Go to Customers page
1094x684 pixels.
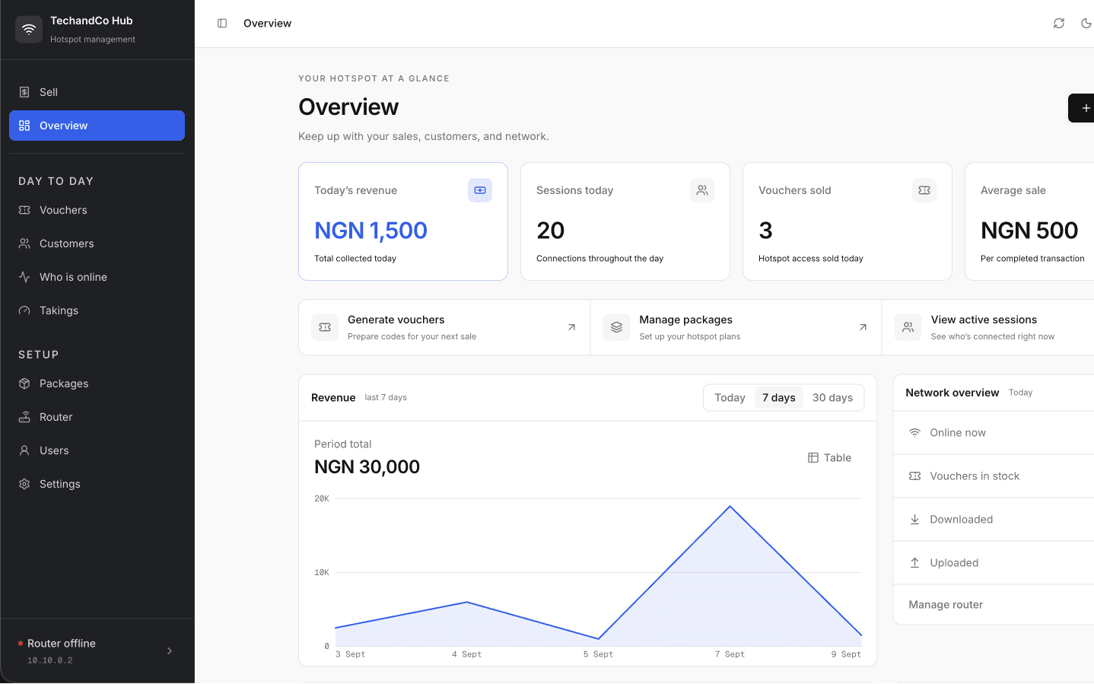pyautogui.click(x=97, y=243)
